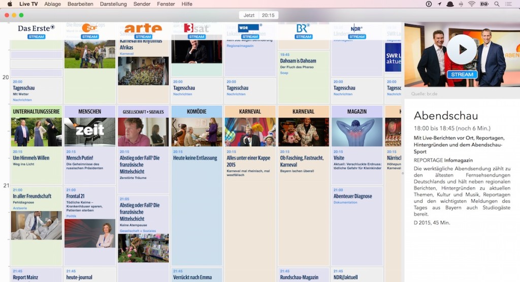
Task: Jump to 20:15 in the guide
Action: point(268,15)
